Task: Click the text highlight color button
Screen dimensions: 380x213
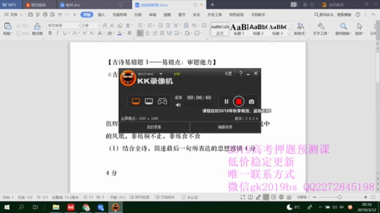Action: (x=110, y=33)
